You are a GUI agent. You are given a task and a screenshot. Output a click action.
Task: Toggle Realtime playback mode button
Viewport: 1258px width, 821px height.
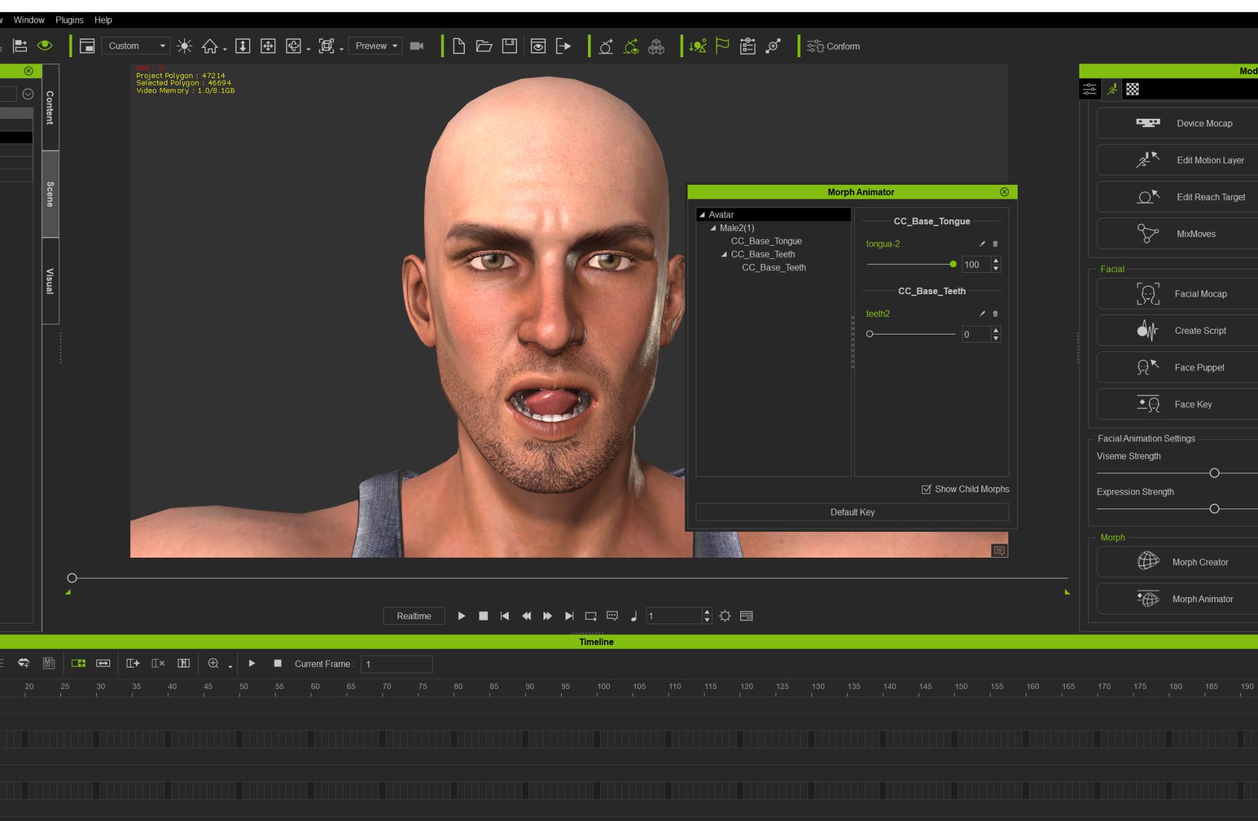[414, 616]
